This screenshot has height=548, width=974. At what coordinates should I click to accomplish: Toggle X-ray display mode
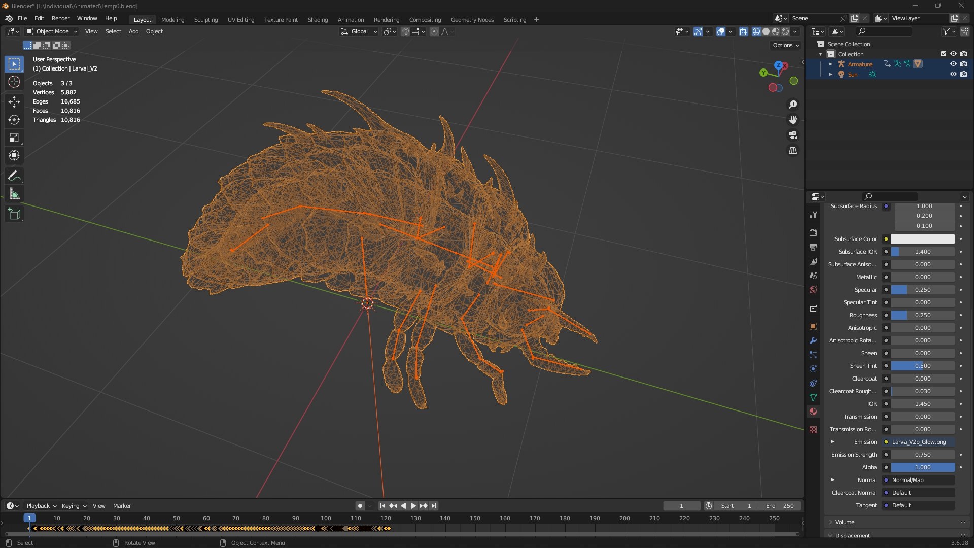tap(744, 31)
